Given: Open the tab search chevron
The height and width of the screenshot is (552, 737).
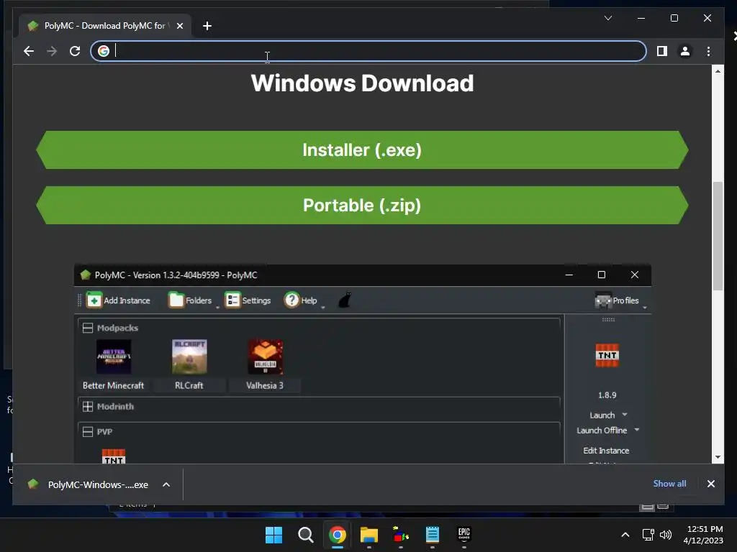Looking at the screenshot, I should click(608, 18).
